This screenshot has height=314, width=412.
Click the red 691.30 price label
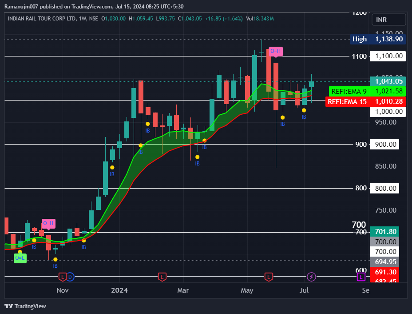click(x=384, y=272)
